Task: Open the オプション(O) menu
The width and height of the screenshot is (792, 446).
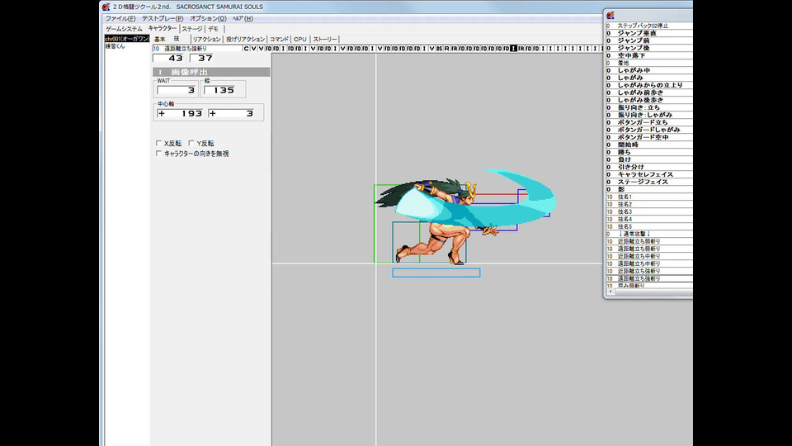Action: [x=208, y=18]
